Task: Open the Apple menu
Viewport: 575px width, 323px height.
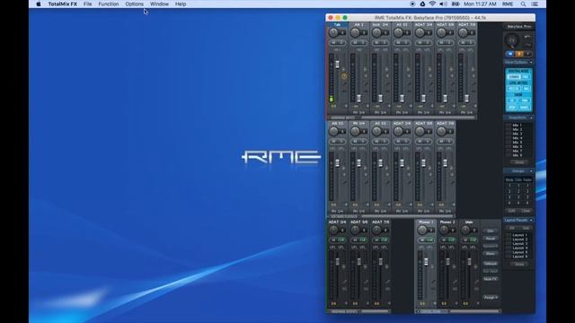Action: coord(38,4)
